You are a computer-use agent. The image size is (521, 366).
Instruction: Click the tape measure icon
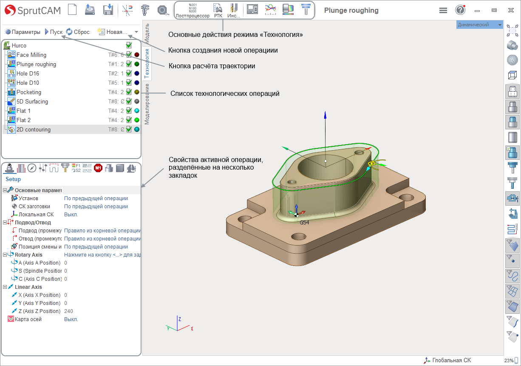coord(163,10)
